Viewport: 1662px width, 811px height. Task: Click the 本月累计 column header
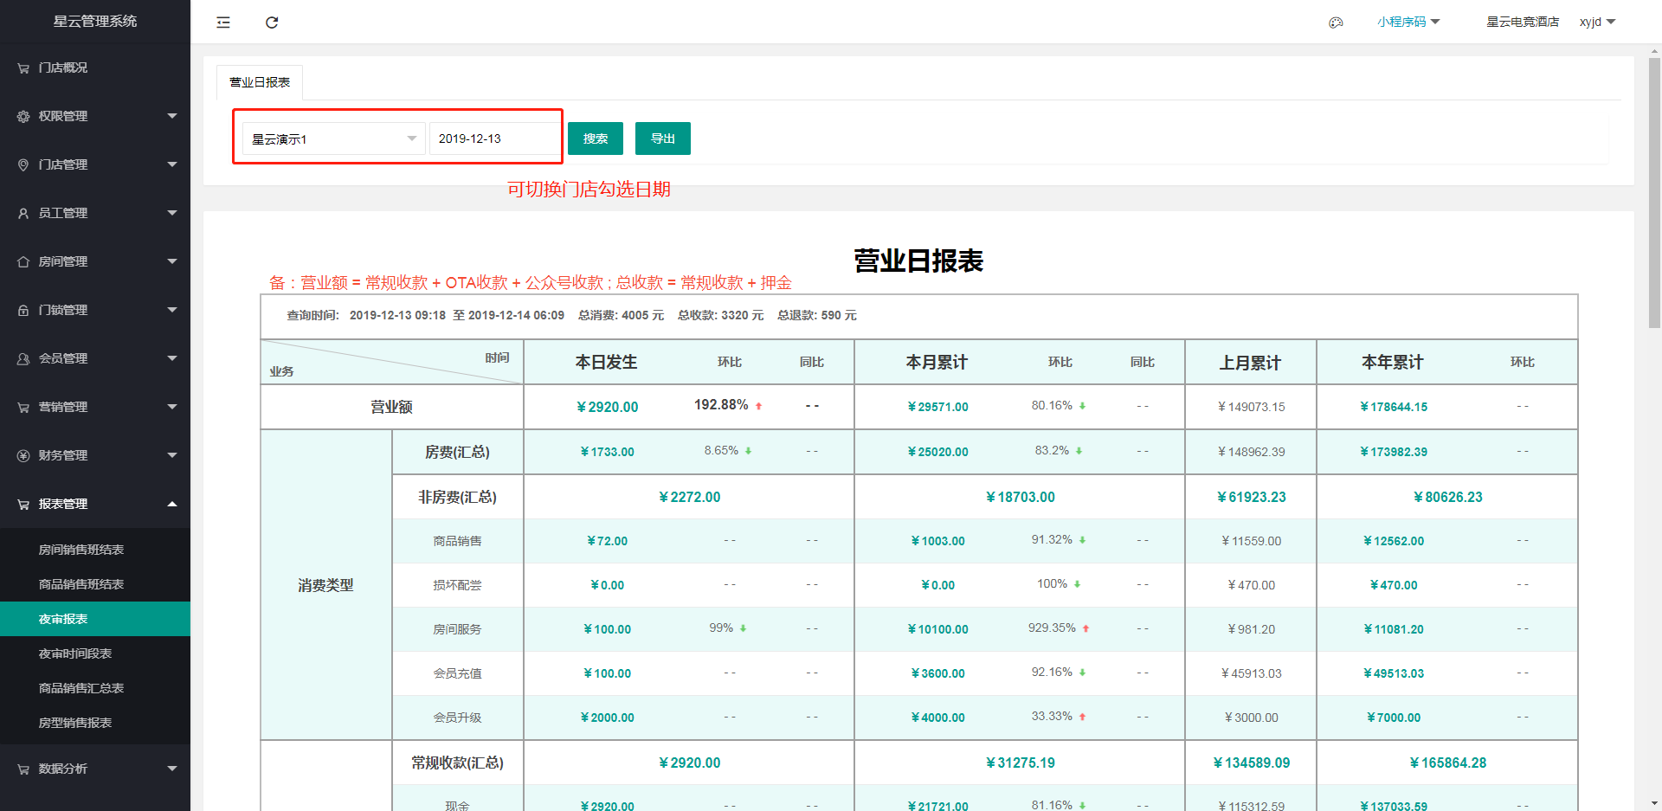pyautogui.click(x=937, y=363)
